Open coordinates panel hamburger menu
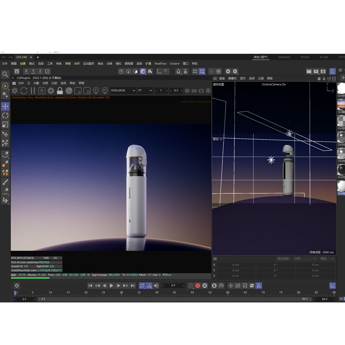345x345 pixels. (215, 259)
